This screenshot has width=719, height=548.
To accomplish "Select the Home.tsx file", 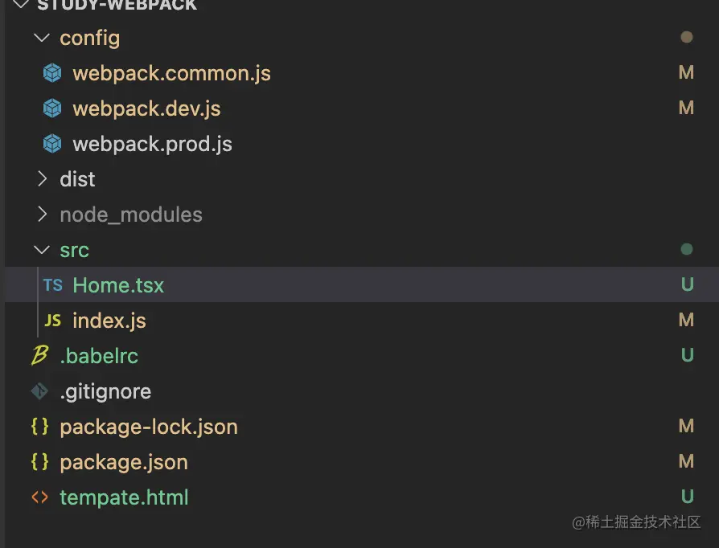I will 118,285.
